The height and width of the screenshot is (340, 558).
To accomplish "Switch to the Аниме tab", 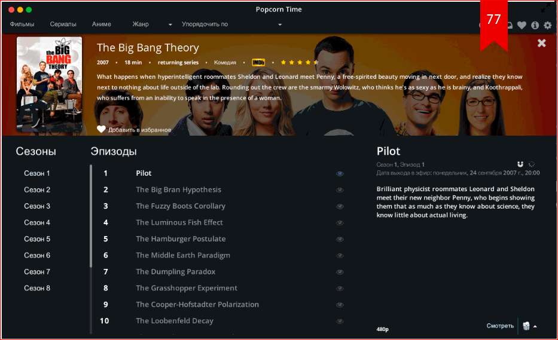I will [102, 24].
